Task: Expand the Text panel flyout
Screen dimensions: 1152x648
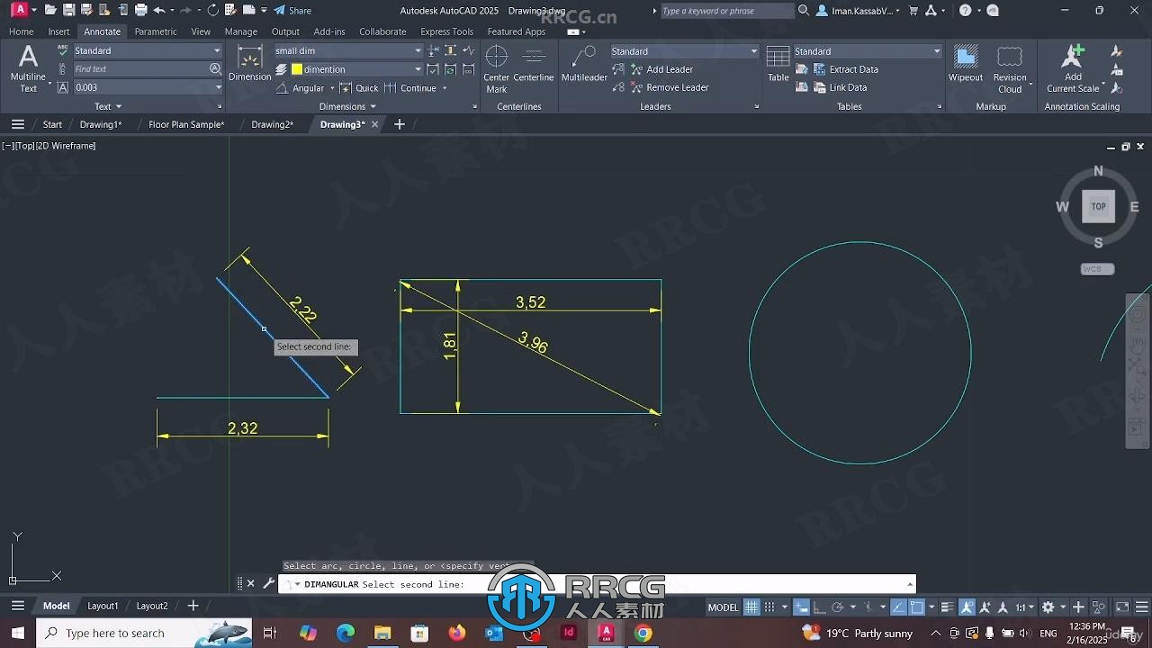Action: (108, 106)
